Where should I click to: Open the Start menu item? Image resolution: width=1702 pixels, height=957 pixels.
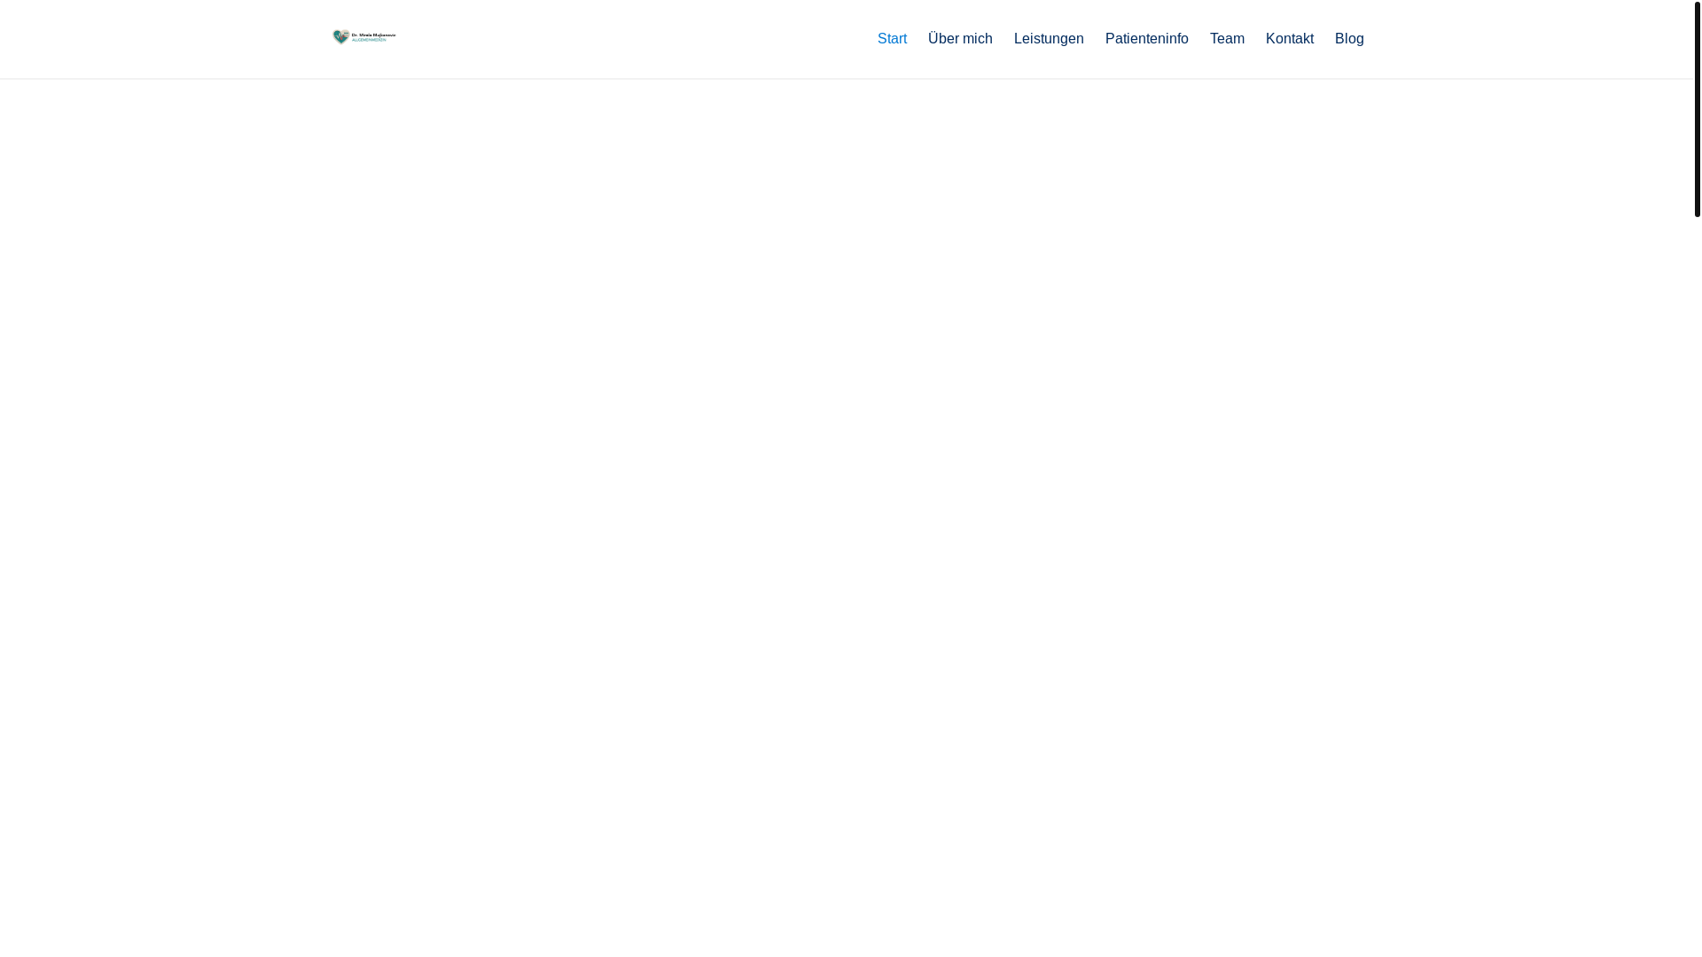[x=892, y=39]
